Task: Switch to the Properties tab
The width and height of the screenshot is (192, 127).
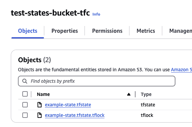Action: pos(65,31)
